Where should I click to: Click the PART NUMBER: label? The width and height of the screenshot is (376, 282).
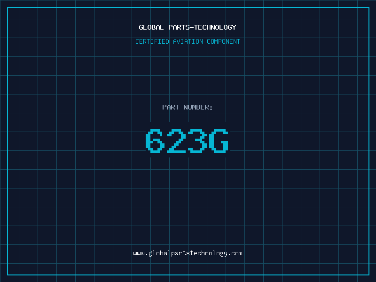(188, 107)
